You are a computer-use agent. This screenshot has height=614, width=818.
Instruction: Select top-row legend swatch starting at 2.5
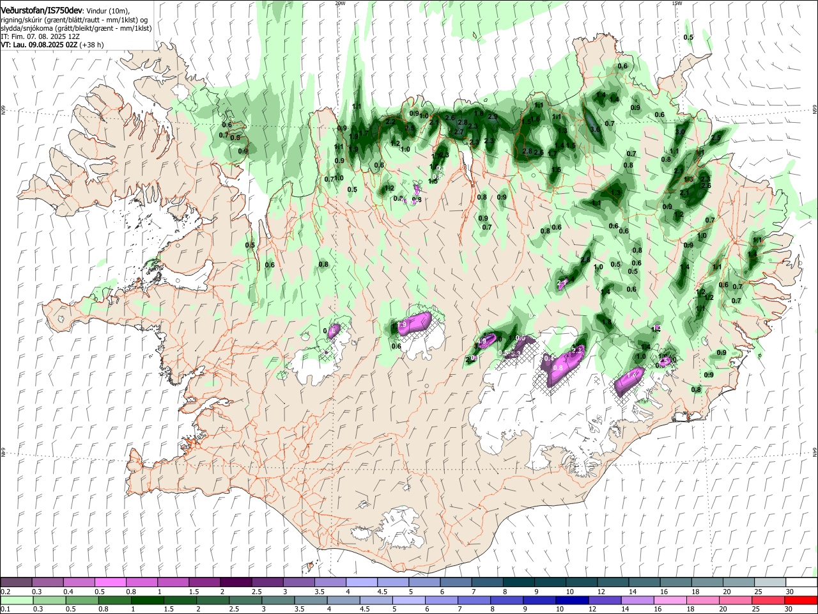[x=267, y=583]
